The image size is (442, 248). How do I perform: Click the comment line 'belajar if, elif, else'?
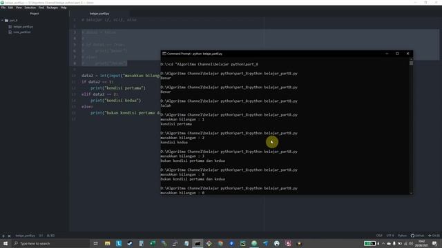109,20
